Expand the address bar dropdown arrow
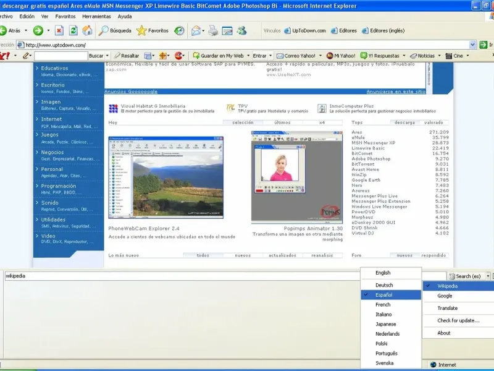Viewport: 494px width, 371px height. (x=472, y=45)
